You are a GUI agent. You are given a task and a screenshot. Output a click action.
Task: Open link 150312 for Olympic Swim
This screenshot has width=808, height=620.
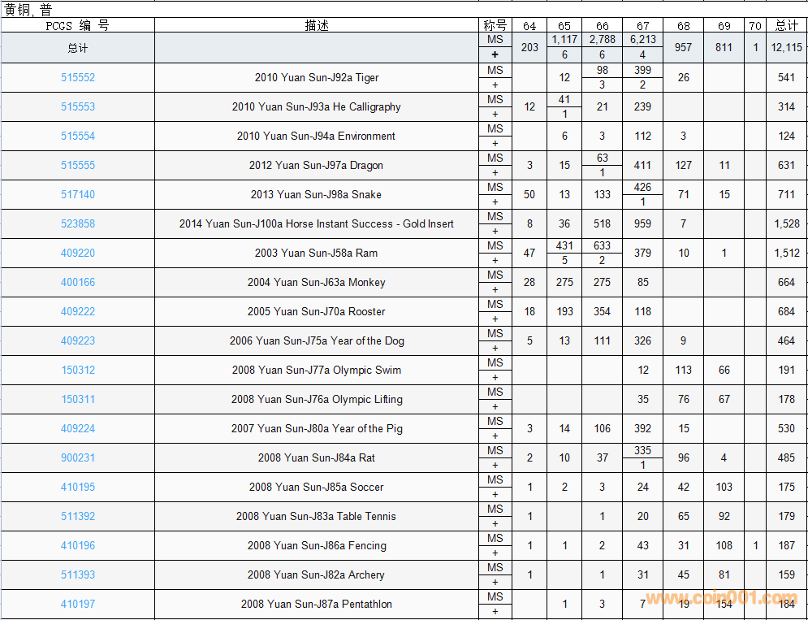[x=78, y=371]
